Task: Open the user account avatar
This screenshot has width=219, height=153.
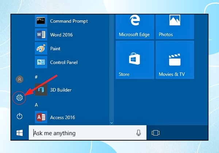Action: click(19, 79)
